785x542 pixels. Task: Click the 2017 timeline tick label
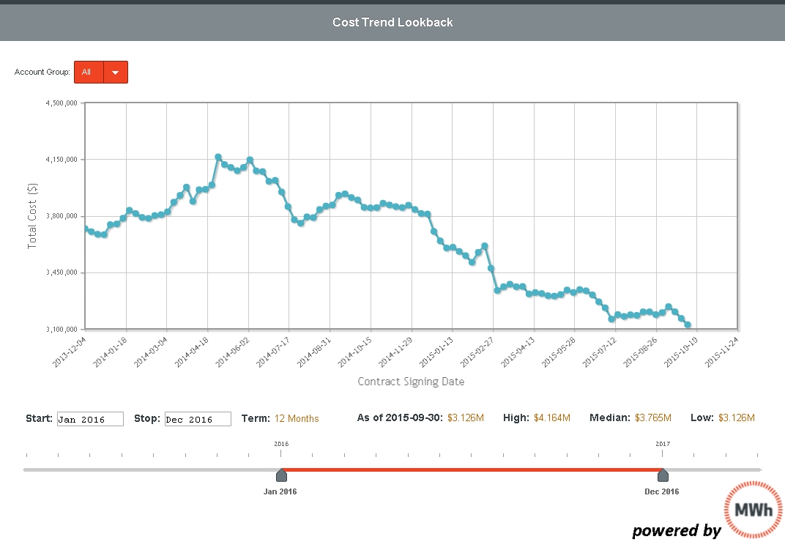coord(663,444)
